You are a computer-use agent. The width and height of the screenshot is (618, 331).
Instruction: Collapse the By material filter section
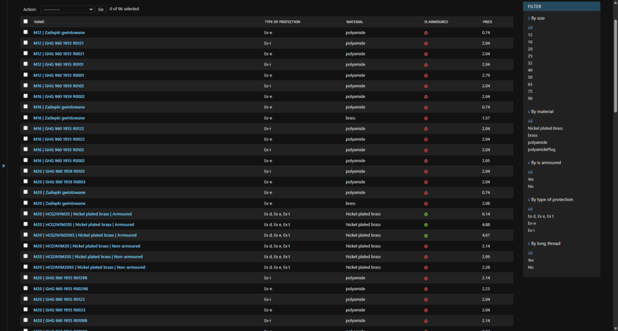[x=541, y=111]
